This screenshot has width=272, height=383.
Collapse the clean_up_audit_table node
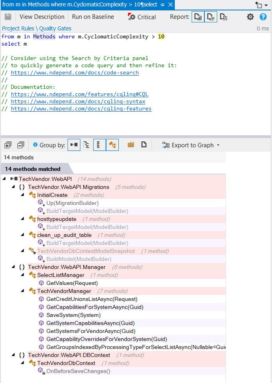coord(22,235)
